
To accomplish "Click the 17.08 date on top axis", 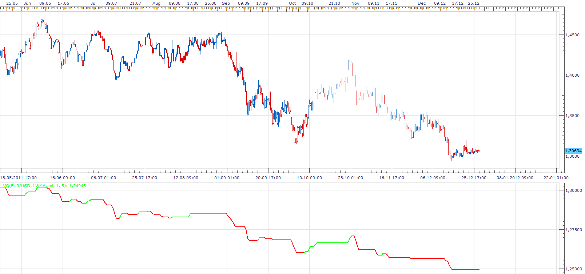I will tap(193, 3).
